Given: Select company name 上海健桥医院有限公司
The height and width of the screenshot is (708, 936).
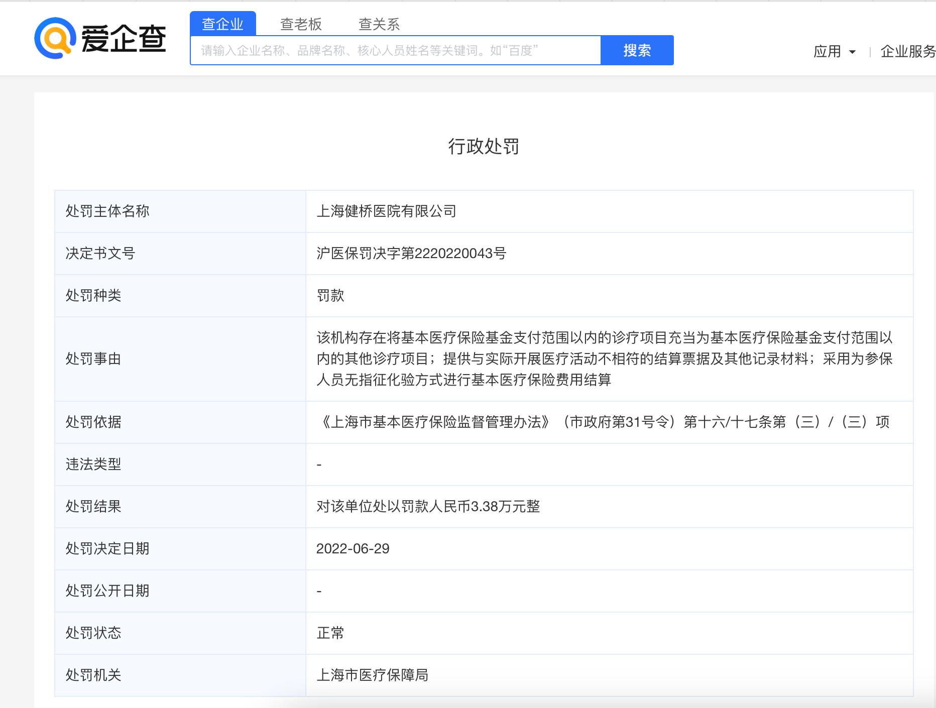Looking at the screenshot, I should coord(386,211).
